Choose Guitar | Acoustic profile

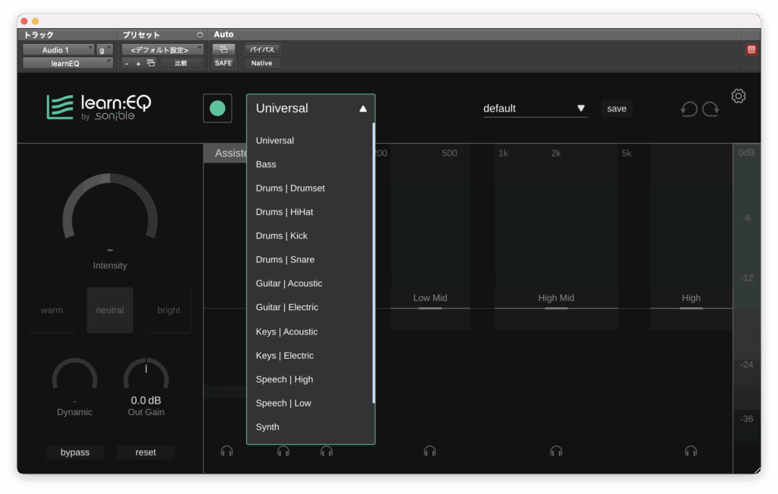pyautogui.click(x=310, y=283)
